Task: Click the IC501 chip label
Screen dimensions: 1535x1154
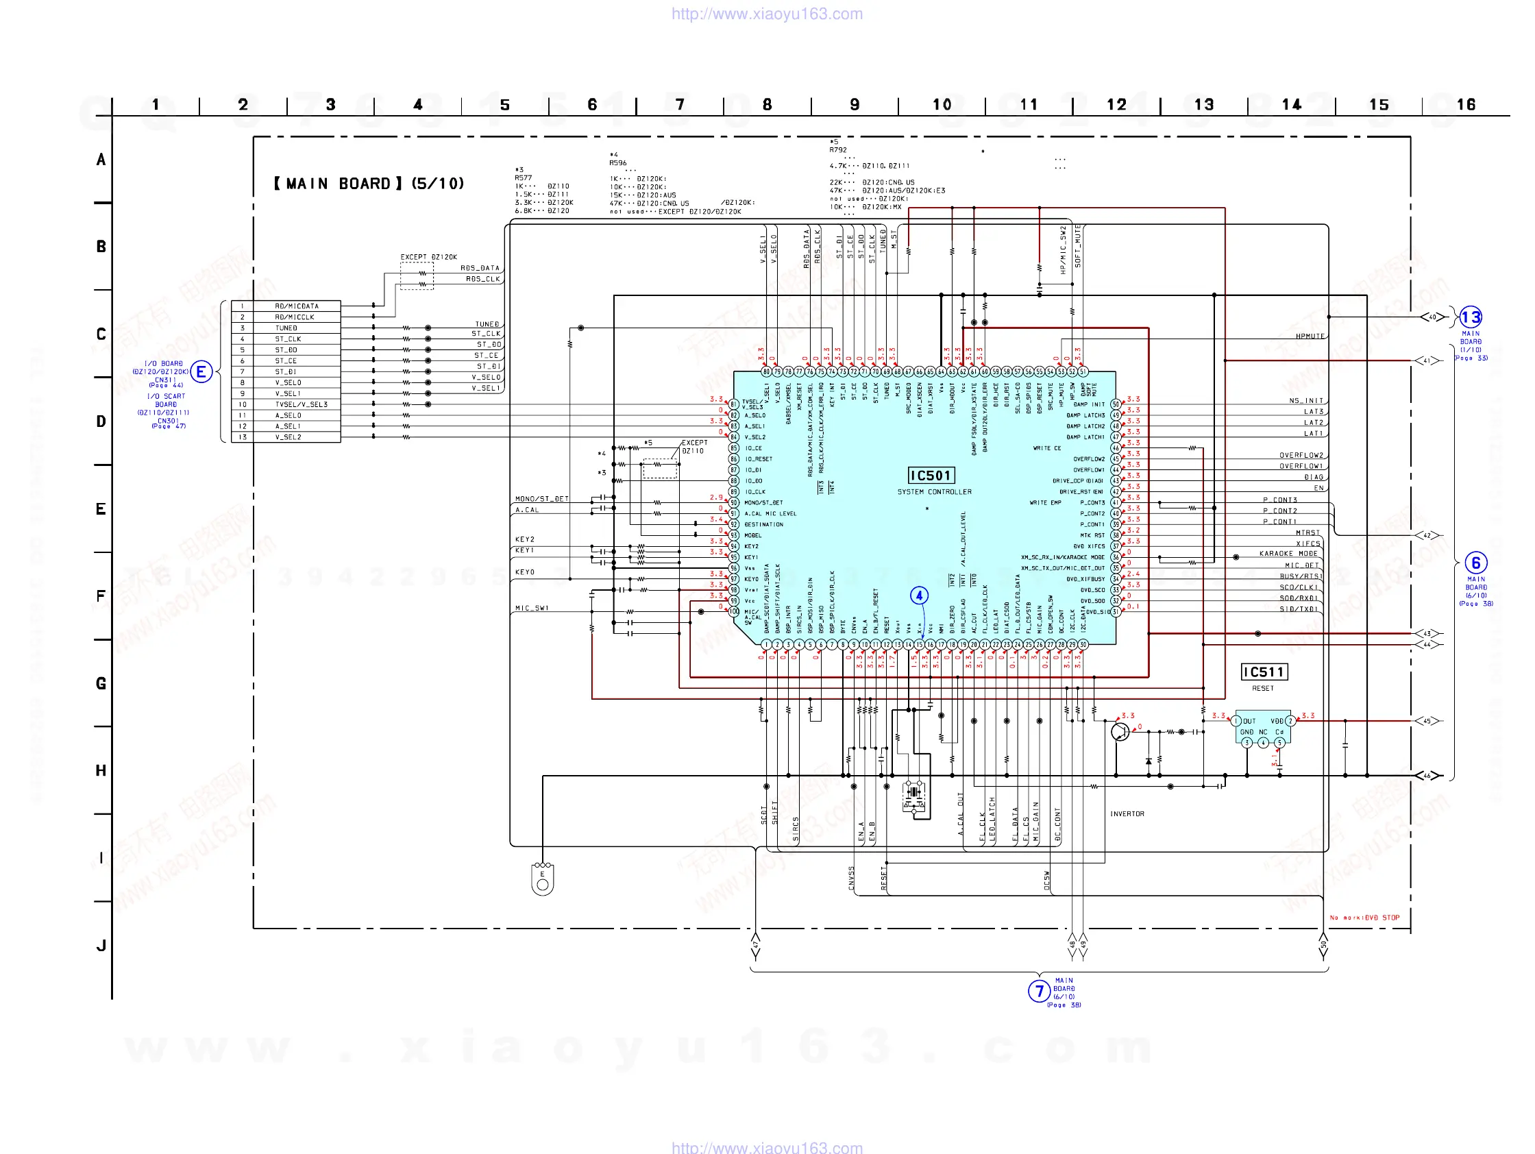Action: tap(931, 476)
